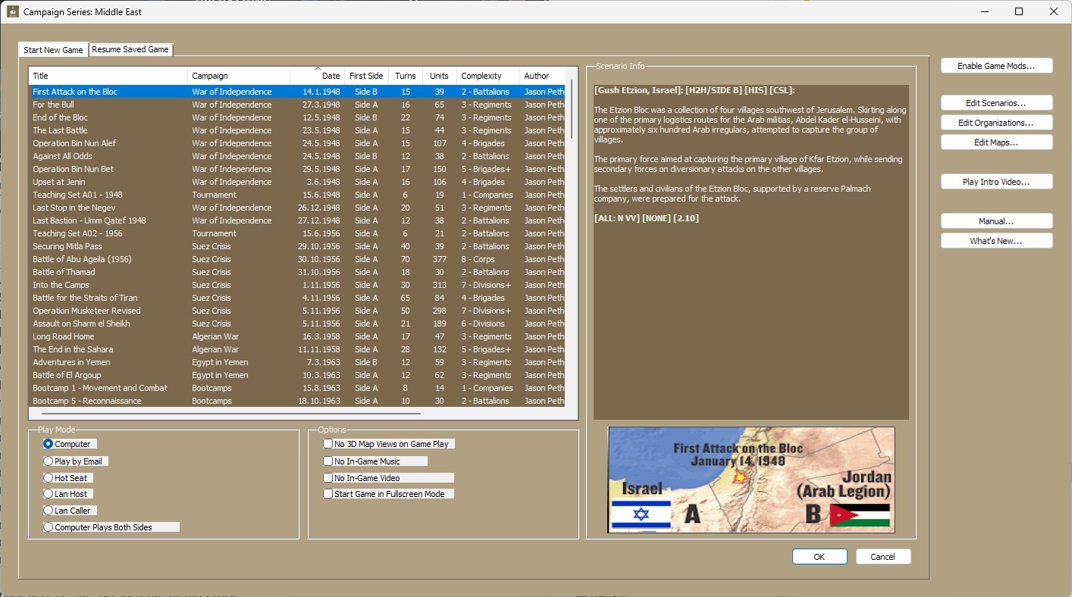Sort by the Turns column header

(406, 76)
